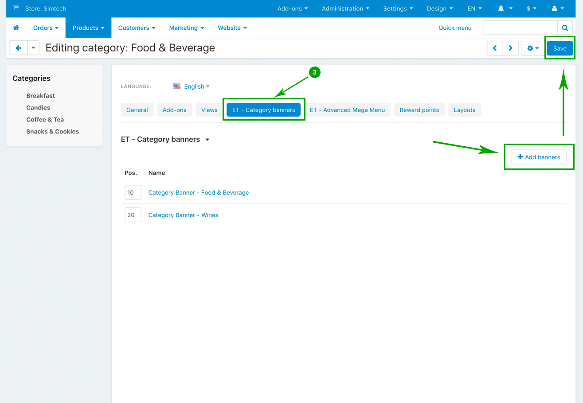583x403 pixels.
Task: Switch to the General tab
Action: point(137,110)
